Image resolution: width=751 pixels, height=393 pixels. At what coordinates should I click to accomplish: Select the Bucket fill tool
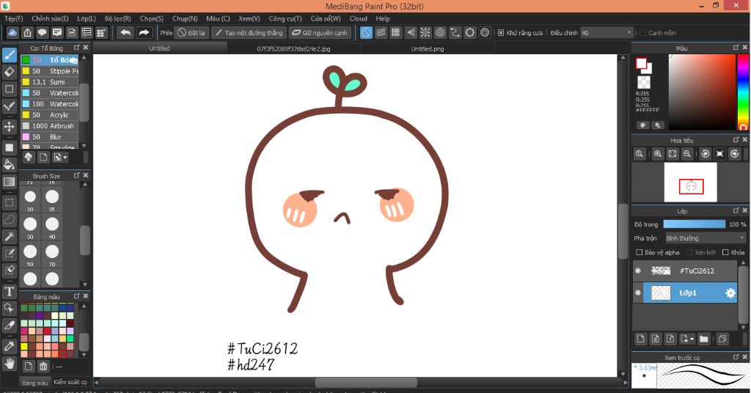[x=9, y=165]
